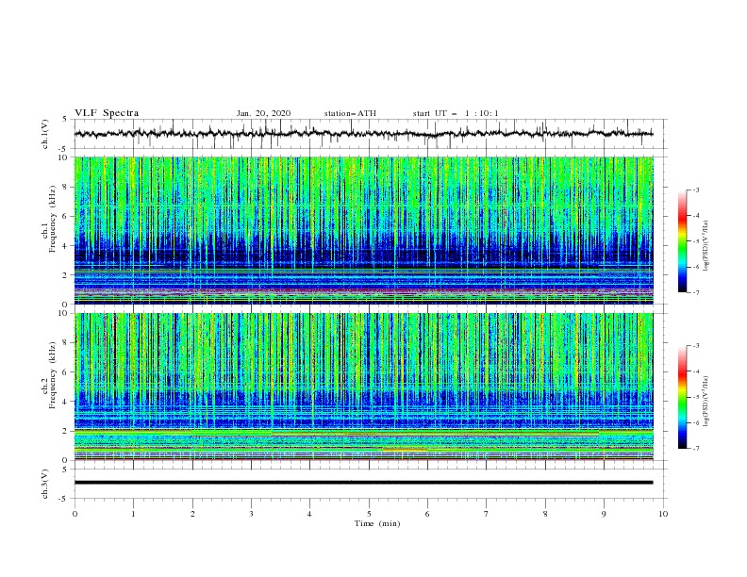Click the "8" tick on ch.1 frequency axis
The image size is (747, 577).
pos(66,187)
